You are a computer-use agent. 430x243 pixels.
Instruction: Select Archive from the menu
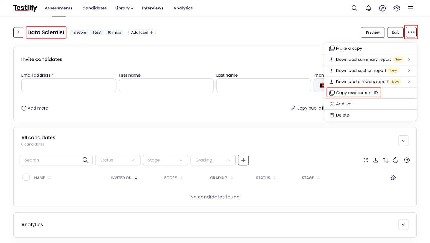(x=370, y=104)
